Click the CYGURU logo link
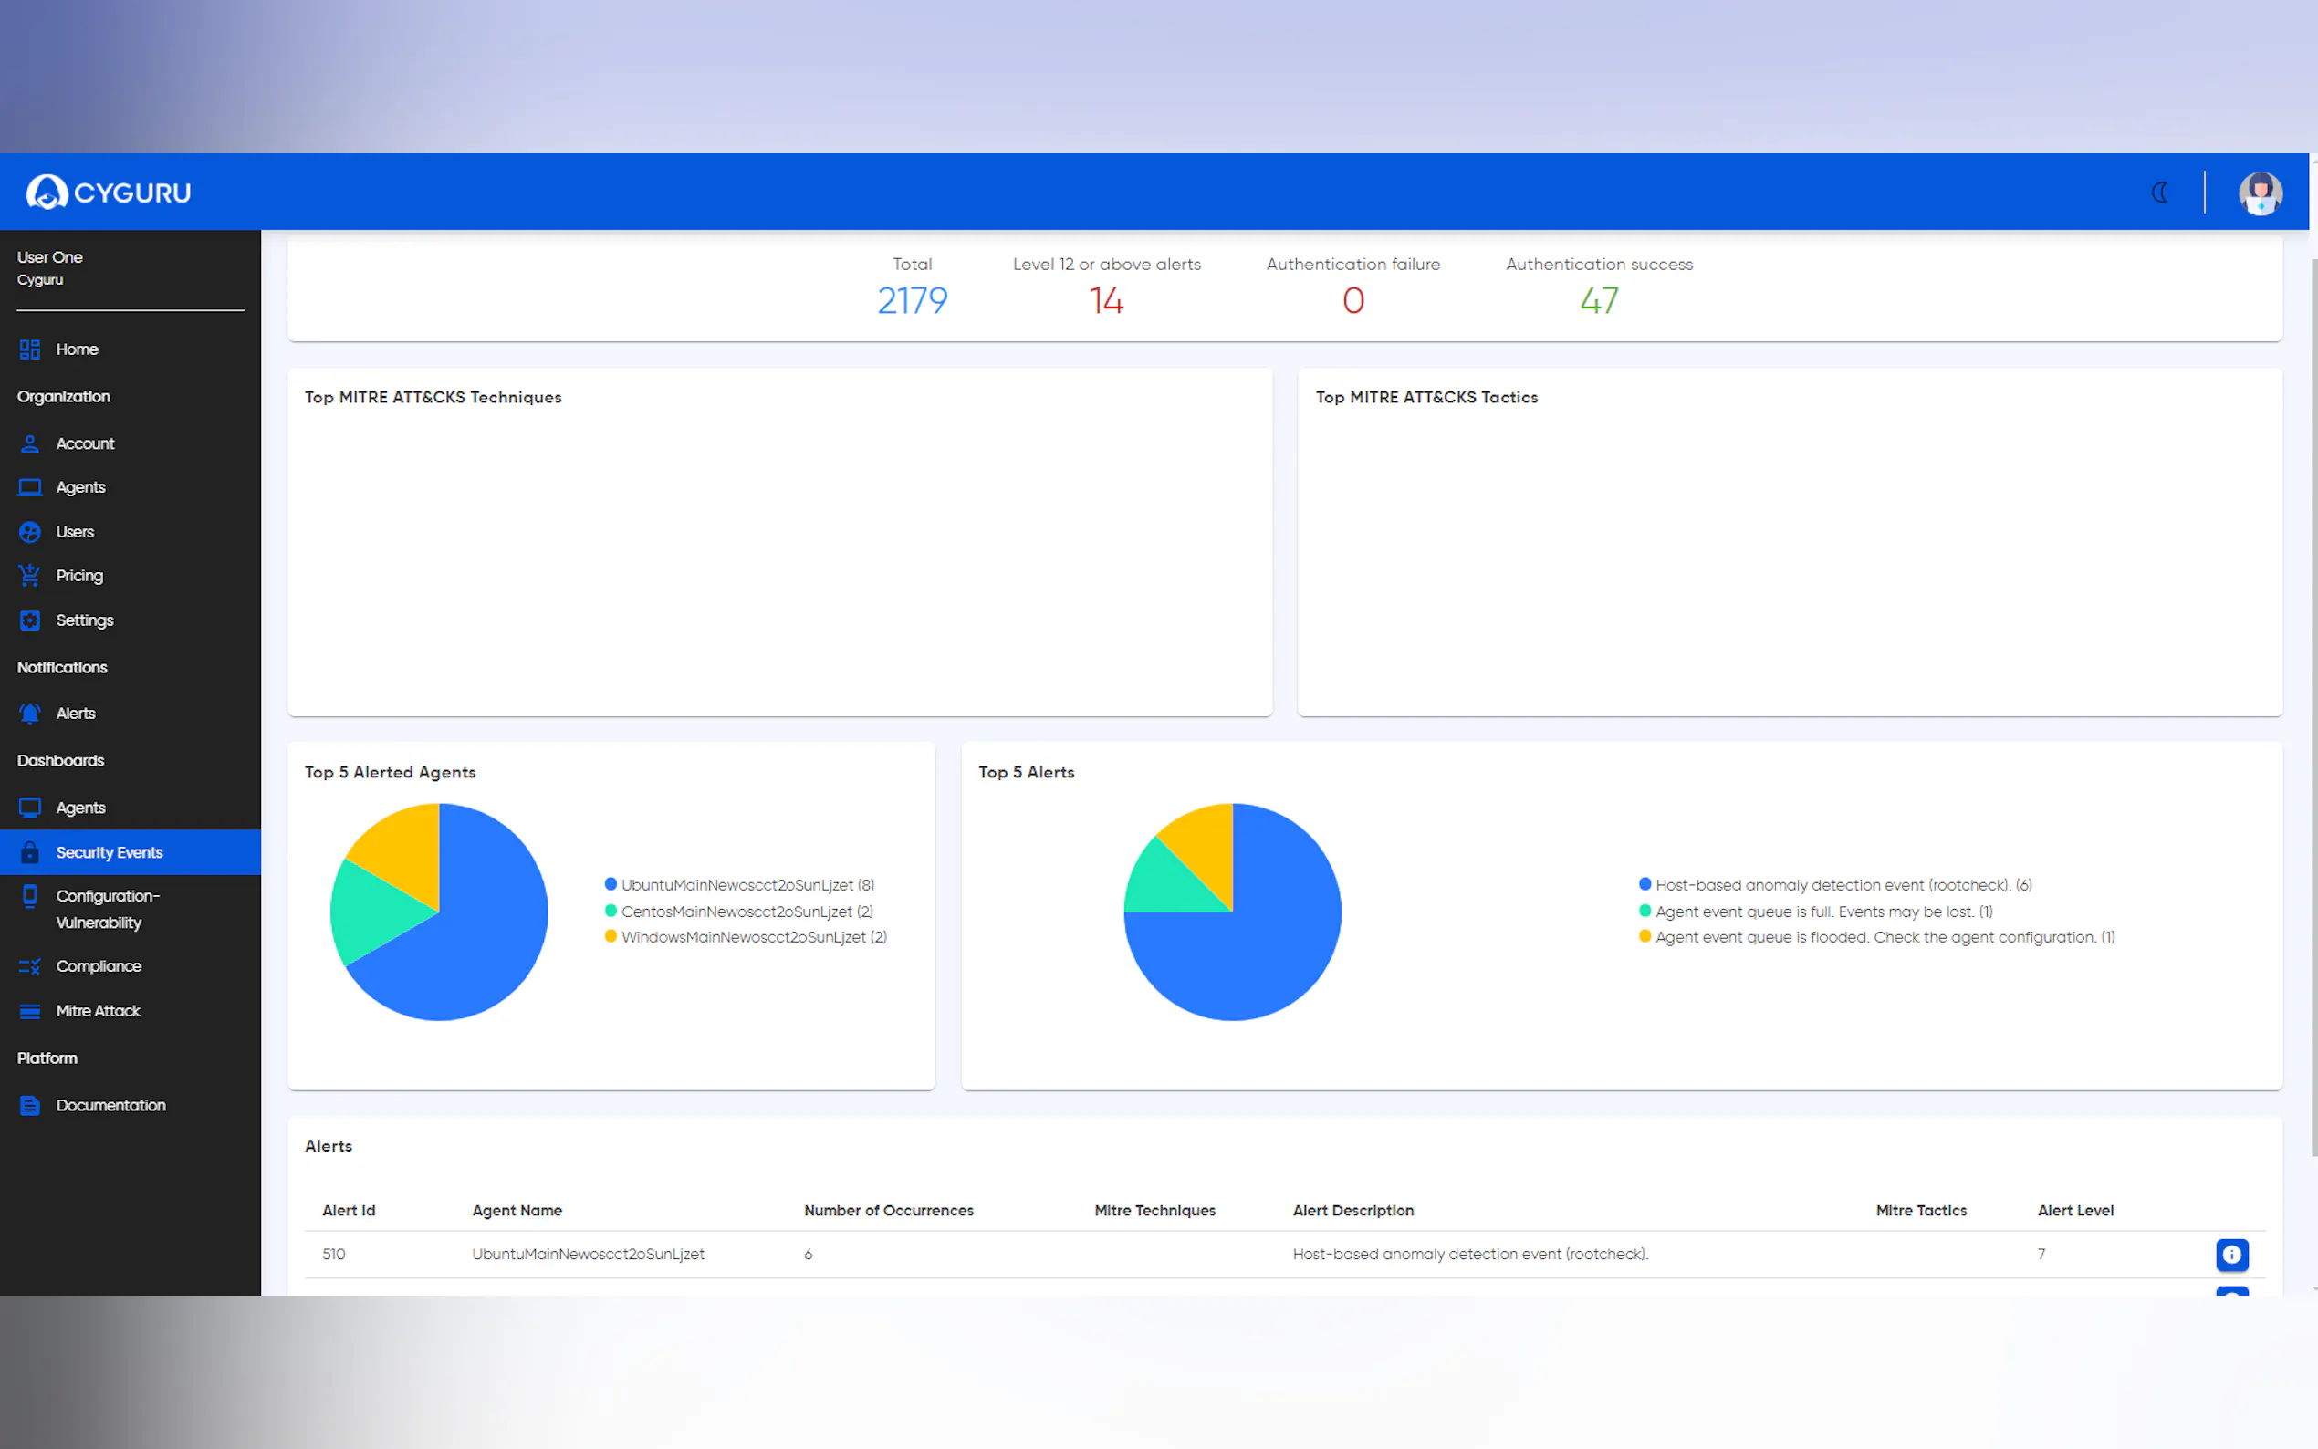Screen dimensions: 2318x1449 click(x=110, y=193)
